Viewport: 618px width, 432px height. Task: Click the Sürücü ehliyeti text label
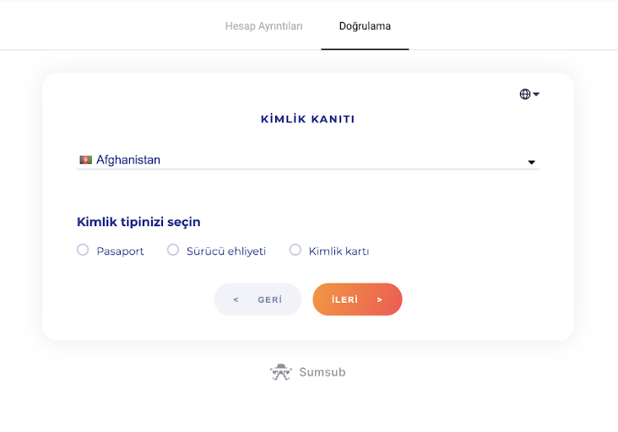tap(226, 251)
